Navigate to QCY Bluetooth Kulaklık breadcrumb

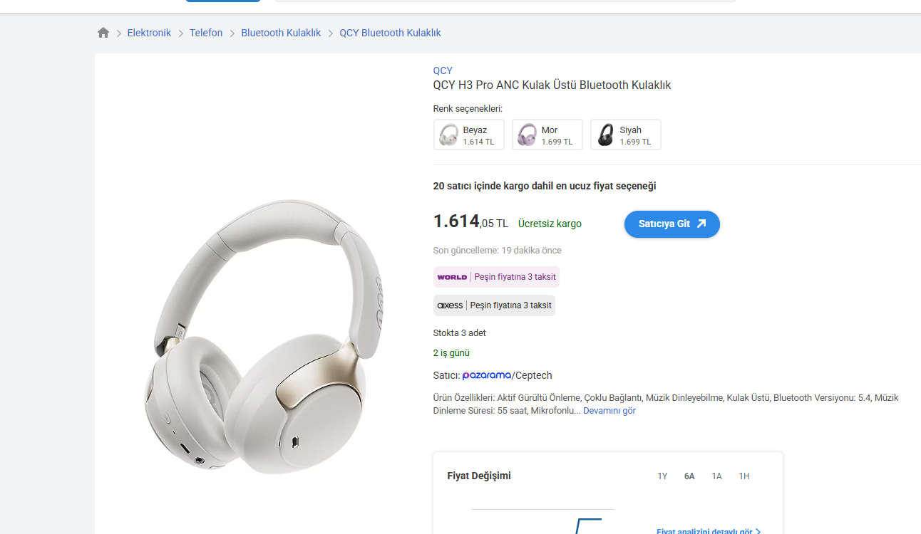(390, 33)
